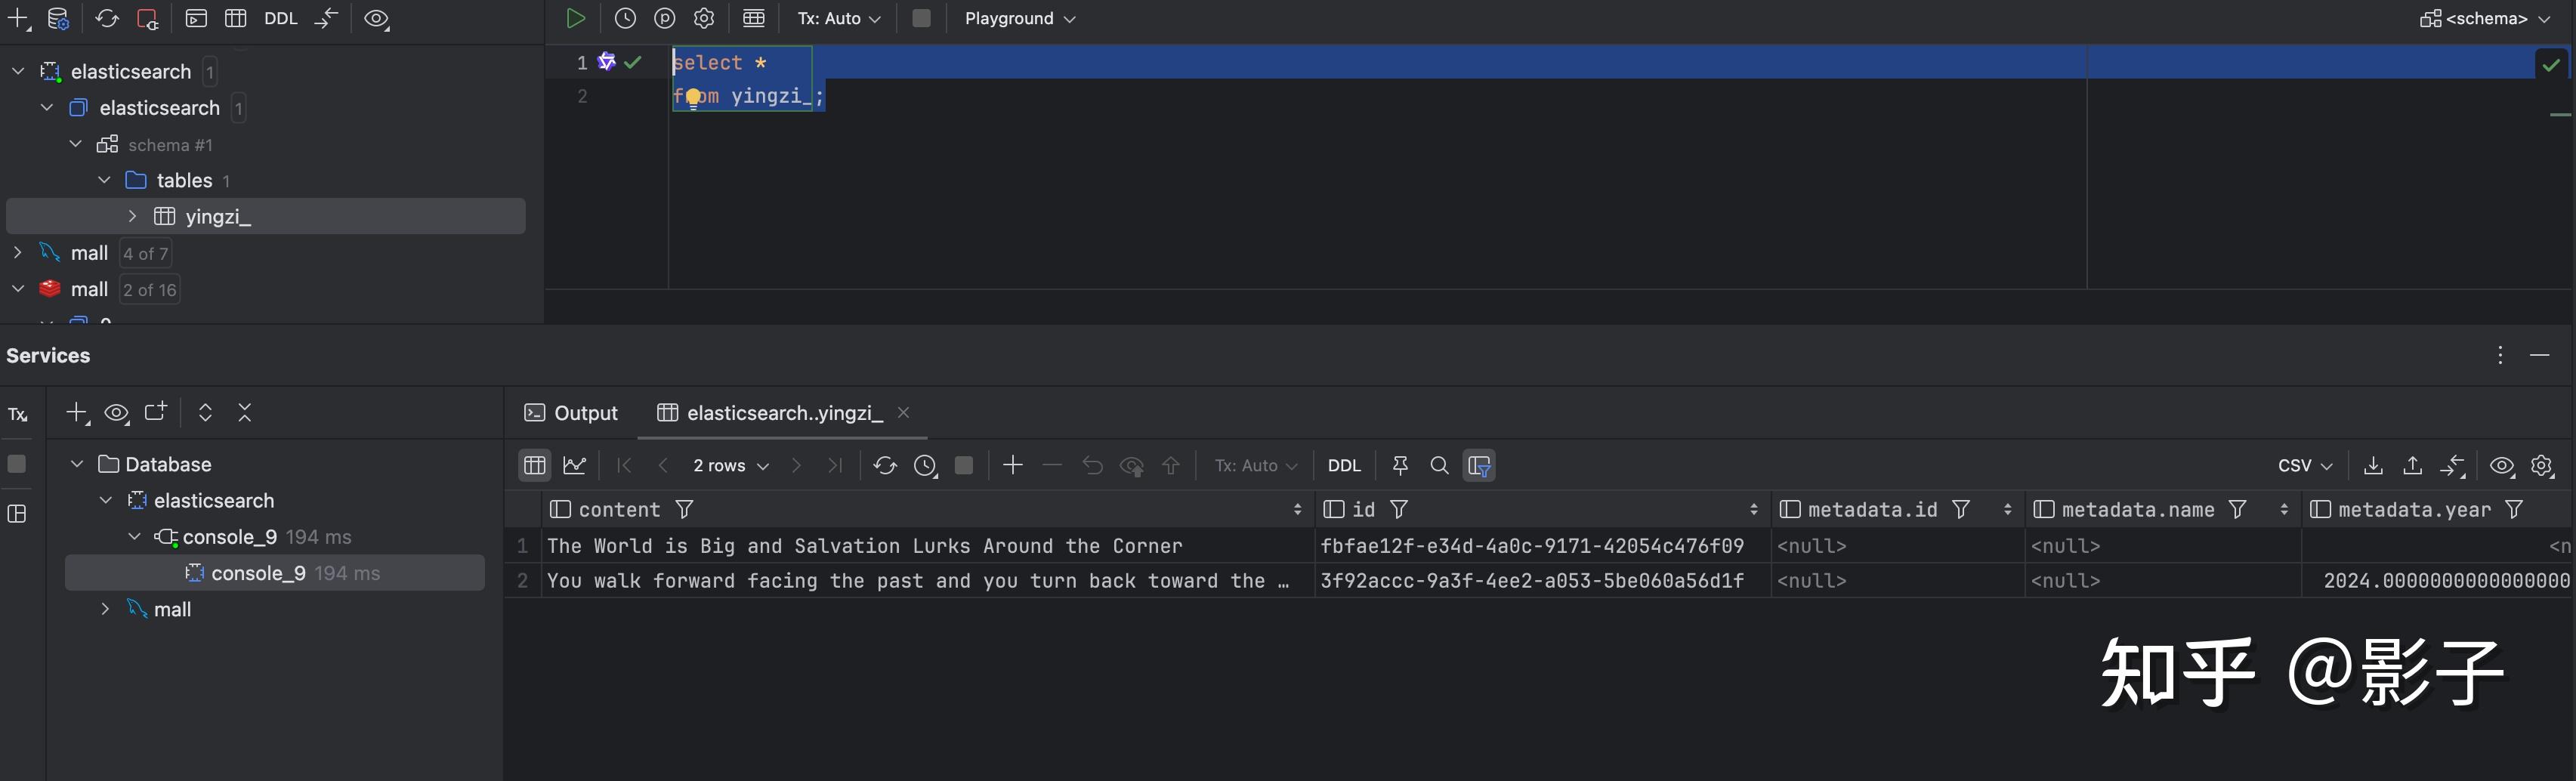Open the Playground session dropdown
2576x781 pixels.
point(1019,18)
